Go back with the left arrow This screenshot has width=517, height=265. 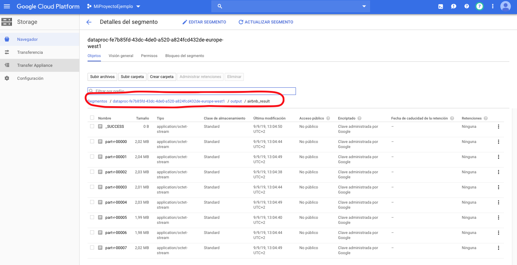pyautogui.click(x=89, y=22)
